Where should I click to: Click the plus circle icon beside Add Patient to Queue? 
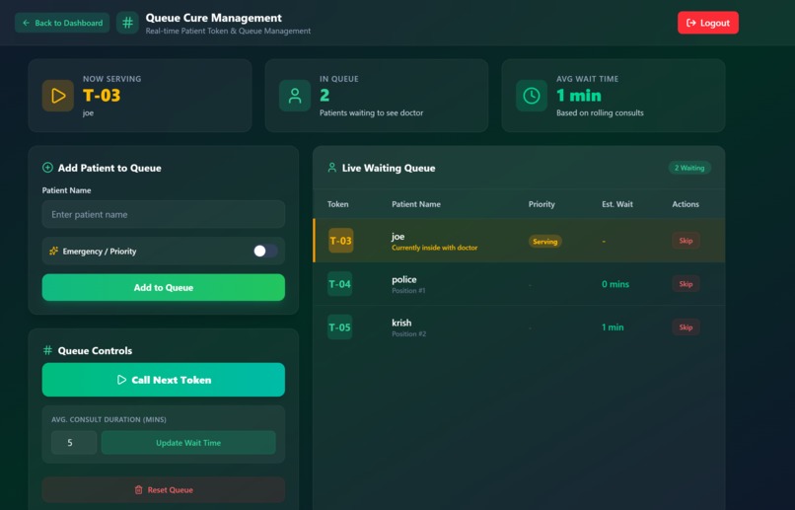pos(47,168)
